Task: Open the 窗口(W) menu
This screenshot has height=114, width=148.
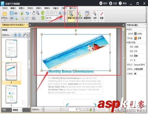Action: coord(73,8)
